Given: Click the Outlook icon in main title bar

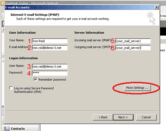Looking at the screenshot, I should [3, 3].
